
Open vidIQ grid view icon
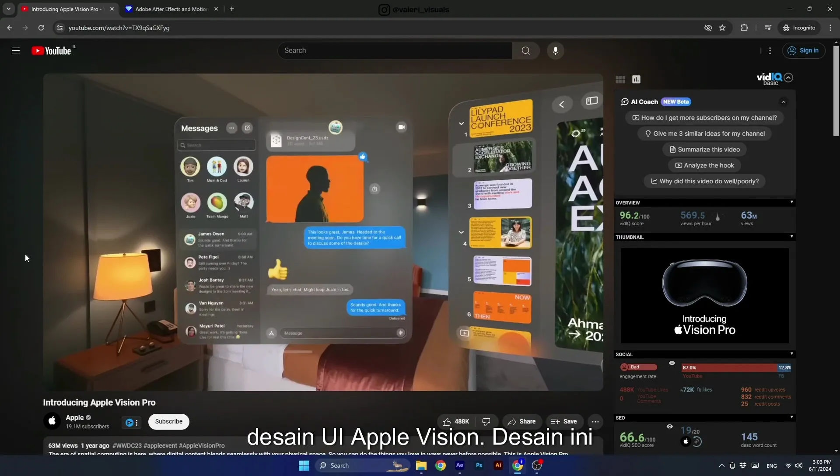coord(620,79)
